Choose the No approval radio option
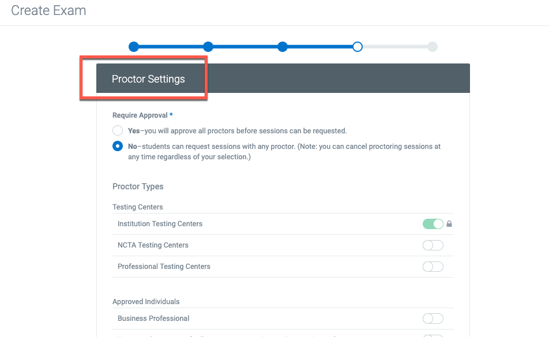The width and height of the screenshot is (549, 337). coord(118,146)
